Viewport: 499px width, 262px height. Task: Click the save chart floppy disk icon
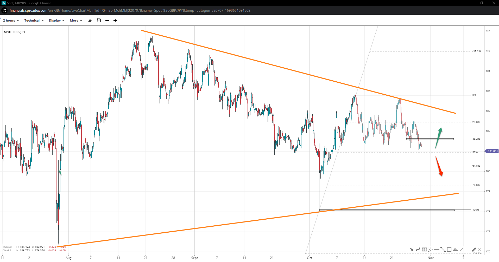tap(99, 21)
